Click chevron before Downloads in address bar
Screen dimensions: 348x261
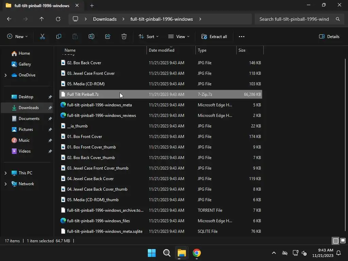coord(86,19)
